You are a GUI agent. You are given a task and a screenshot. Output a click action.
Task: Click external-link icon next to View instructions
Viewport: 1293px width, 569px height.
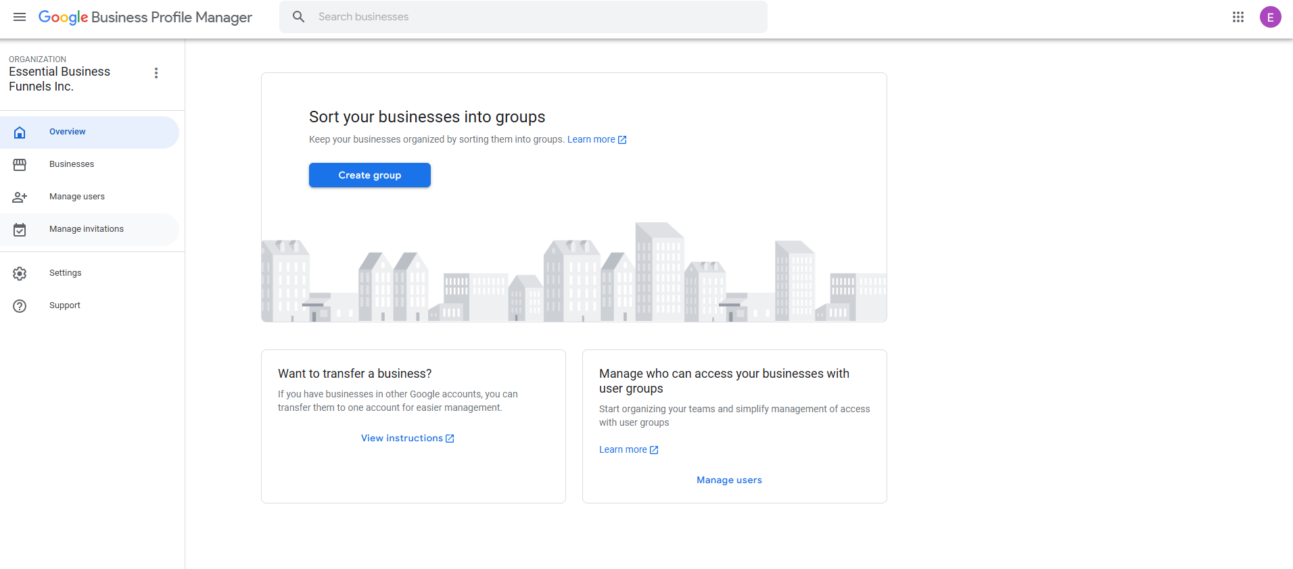coord(450,439)
